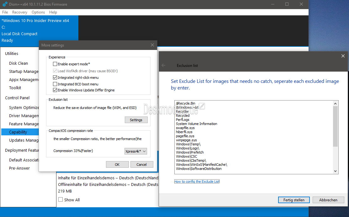Select Windows 10 Pro Insider Preview image tile
Image resolution: width=349 pixels, height=217 pixels.
click(39, 30)
